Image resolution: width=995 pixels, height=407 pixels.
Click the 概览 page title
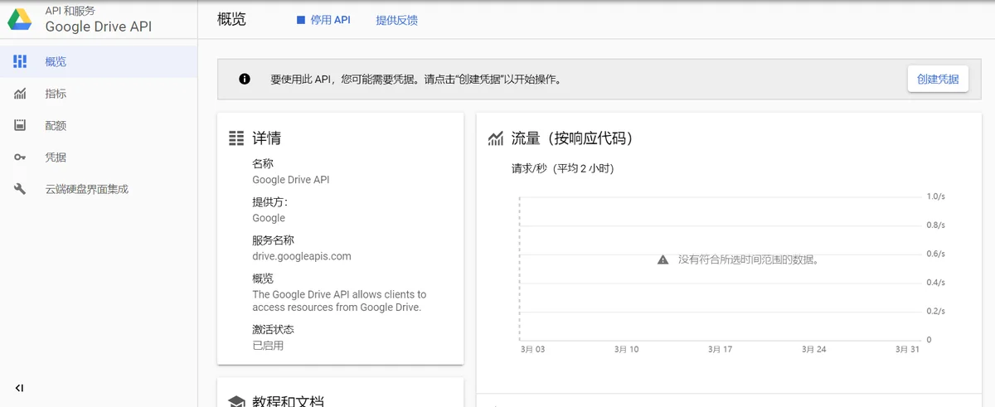click(x=231, y=19)
